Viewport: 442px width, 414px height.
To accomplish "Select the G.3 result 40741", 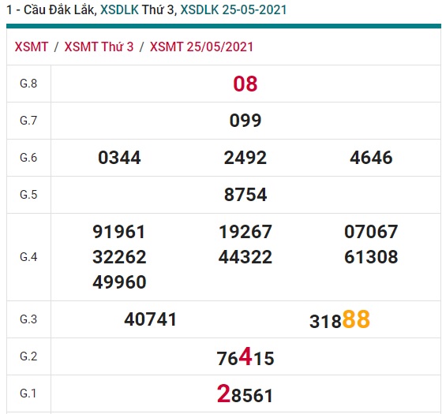I will pyautogui.click(x=150, y=319).
